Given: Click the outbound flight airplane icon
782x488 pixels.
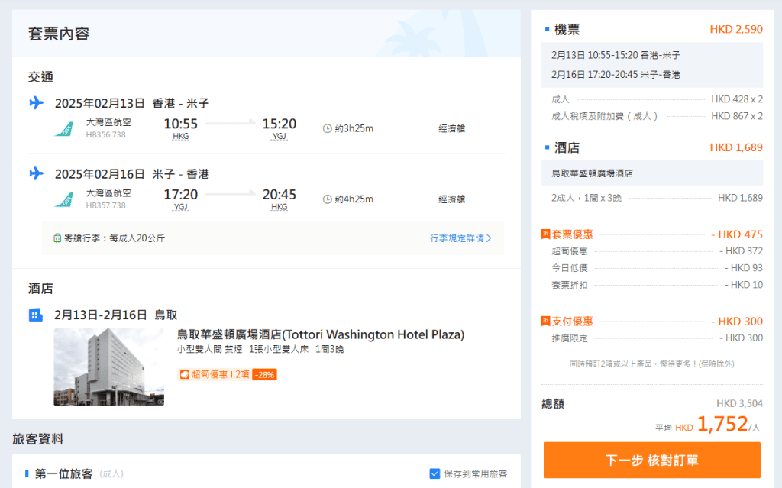Looking at the screenshot, I should click(36, 103).
